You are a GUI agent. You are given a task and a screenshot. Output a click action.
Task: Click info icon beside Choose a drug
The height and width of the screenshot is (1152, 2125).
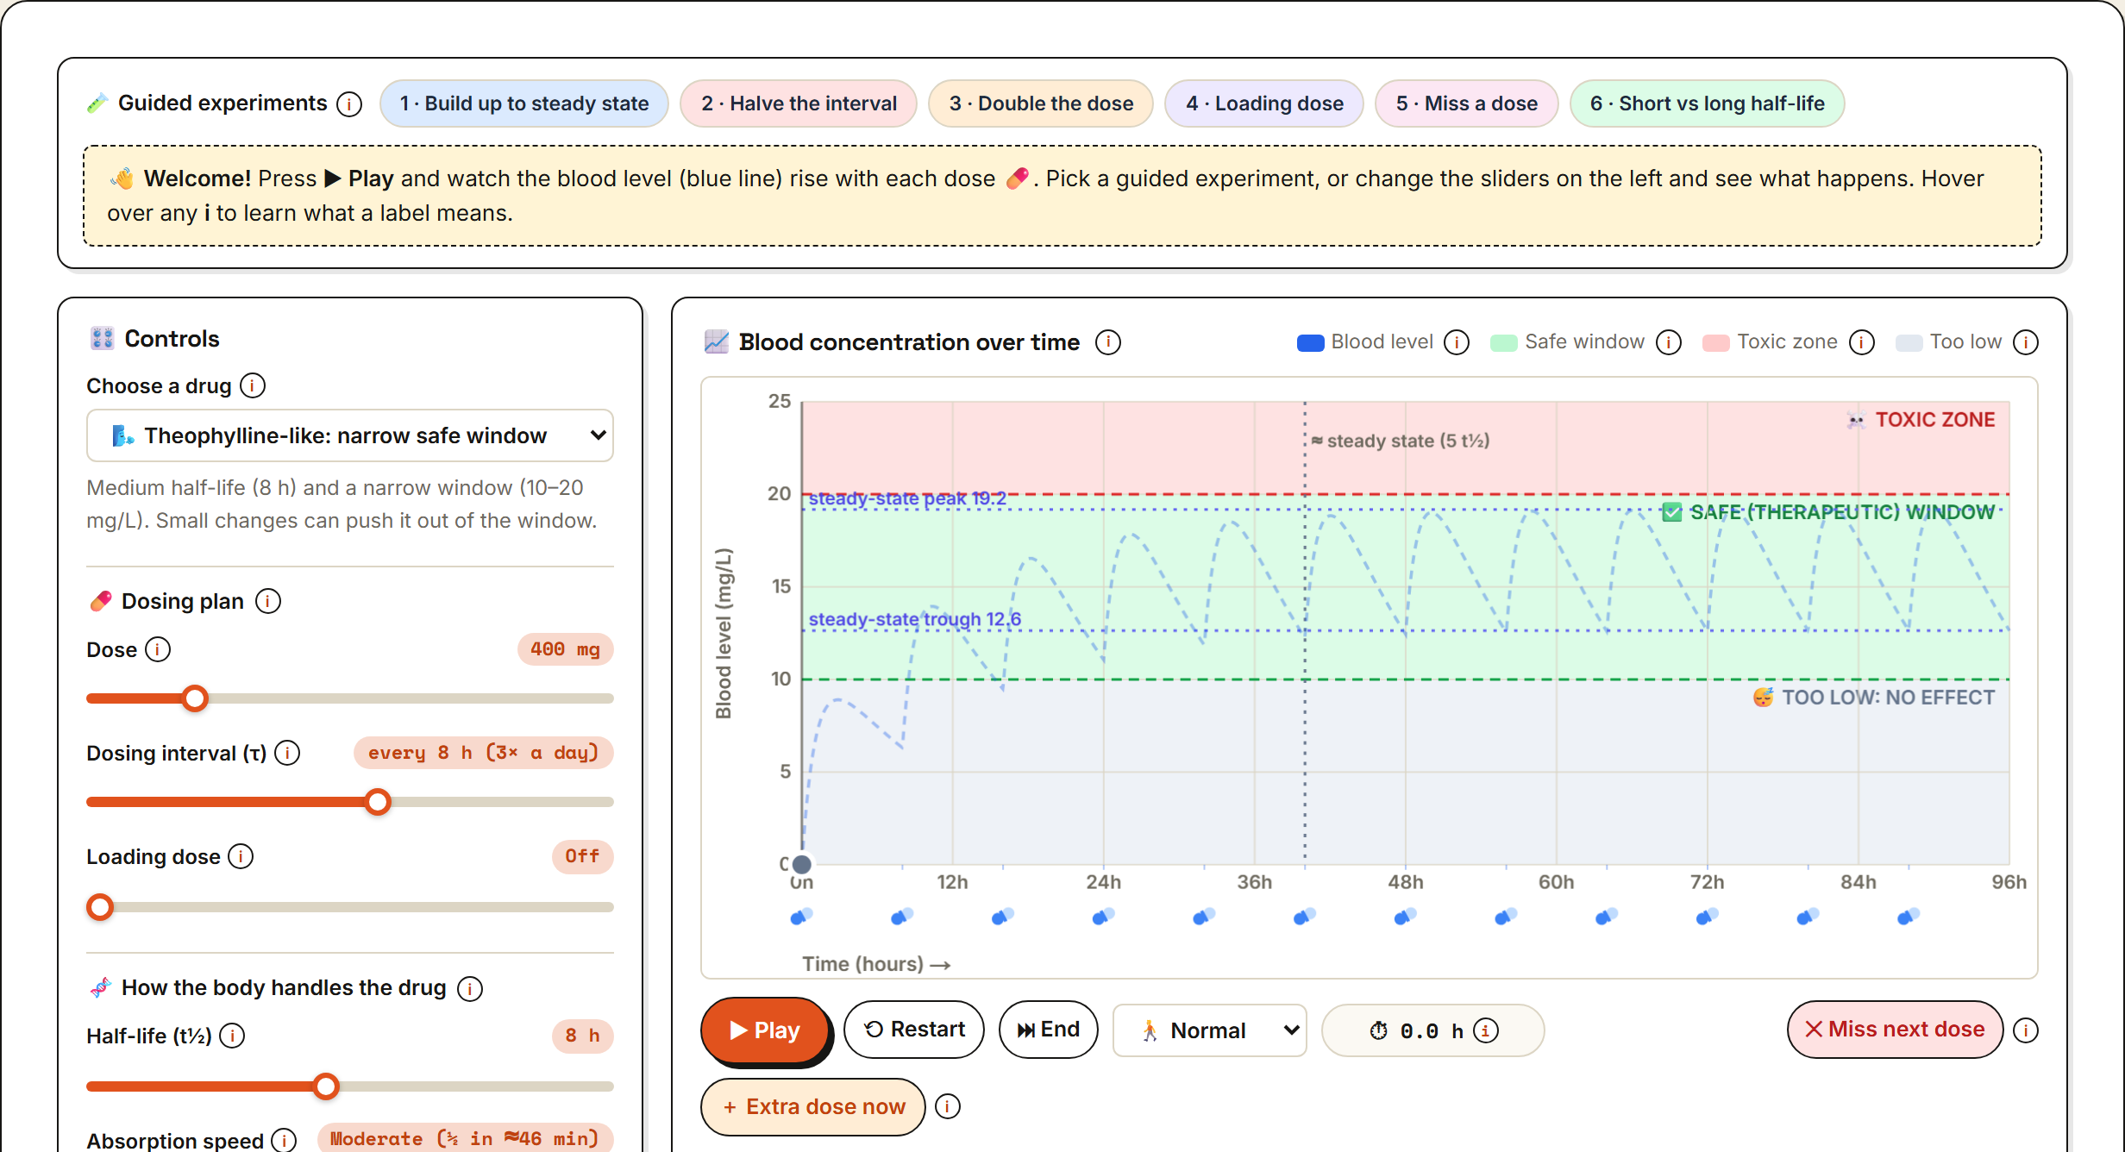(x=253, y=385)
